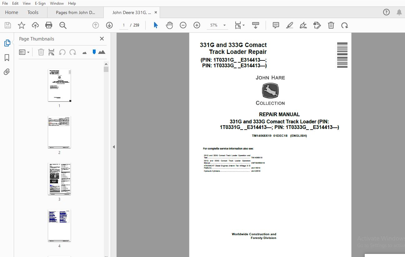Click the Save file icon
405x257 pixels.
point(8,25)
